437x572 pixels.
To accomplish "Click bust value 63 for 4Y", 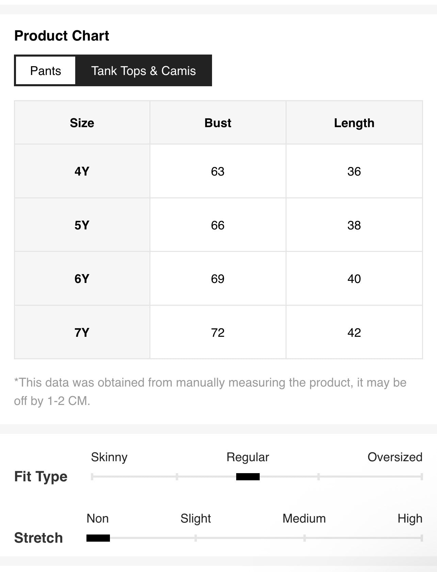I will (x=218, y=171).
